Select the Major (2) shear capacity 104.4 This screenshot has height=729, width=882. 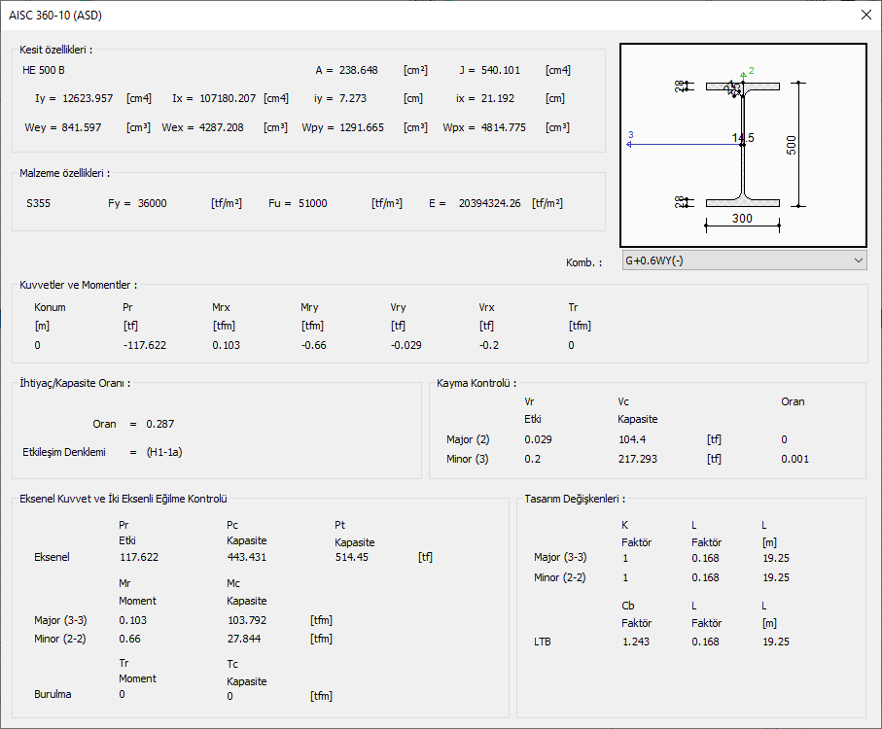click(633, 439)
